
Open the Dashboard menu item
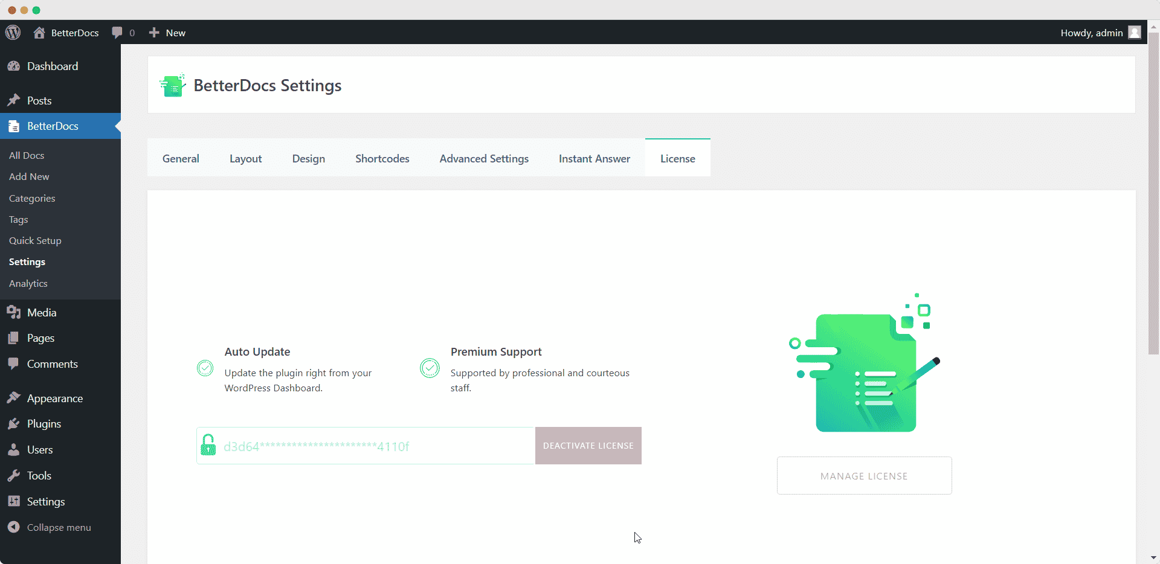coord(60,66)
